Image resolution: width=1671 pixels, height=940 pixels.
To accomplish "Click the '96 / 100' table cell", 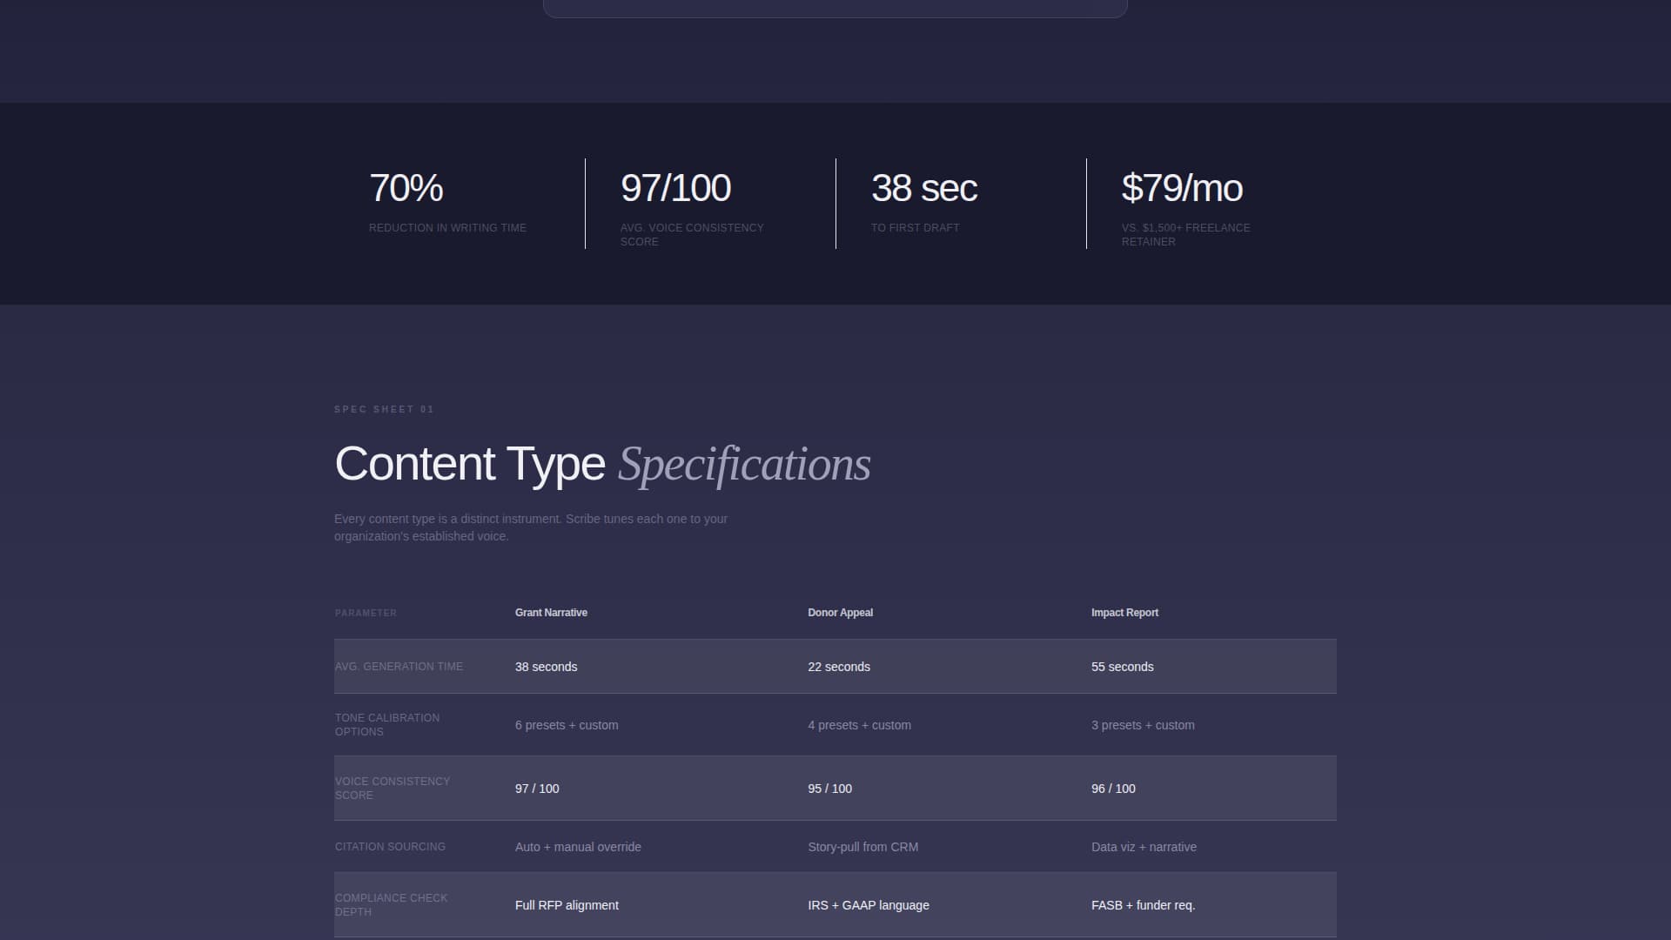I will (1113, 789).
